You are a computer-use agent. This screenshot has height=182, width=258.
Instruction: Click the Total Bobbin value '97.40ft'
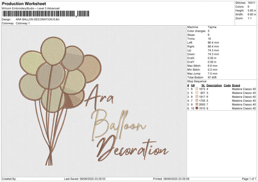[x=212, y=77]
